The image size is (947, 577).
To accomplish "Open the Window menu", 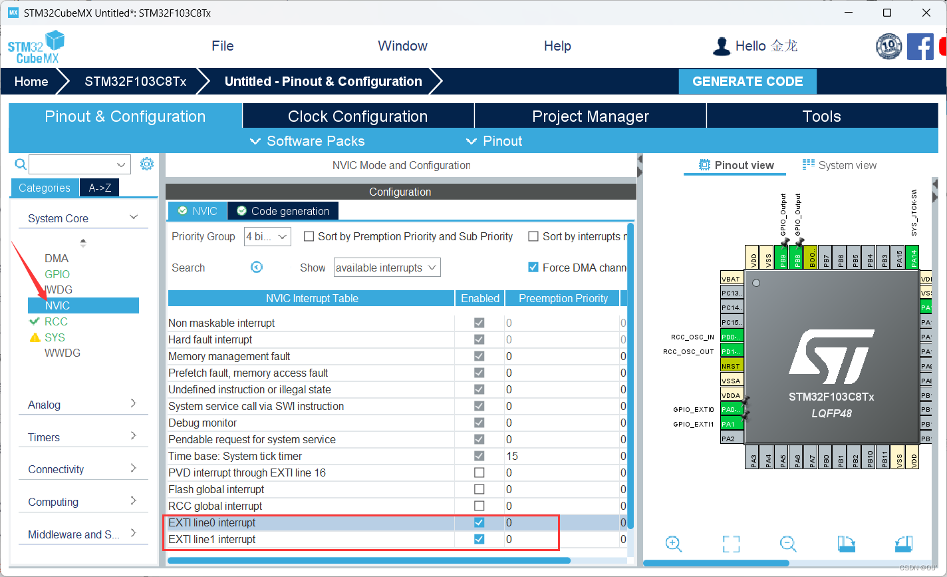I will 402,46.
